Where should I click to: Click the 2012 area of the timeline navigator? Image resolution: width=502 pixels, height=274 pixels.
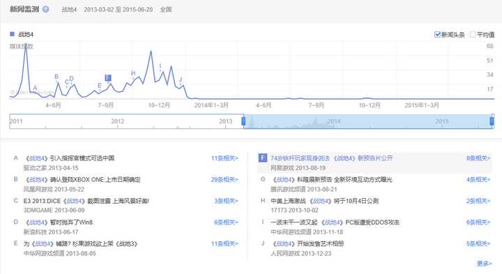point(118,121)
